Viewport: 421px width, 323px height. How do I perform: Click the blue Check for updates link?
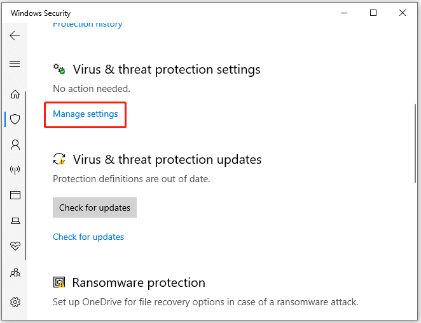pyautogui.click(x=88, y=237)
